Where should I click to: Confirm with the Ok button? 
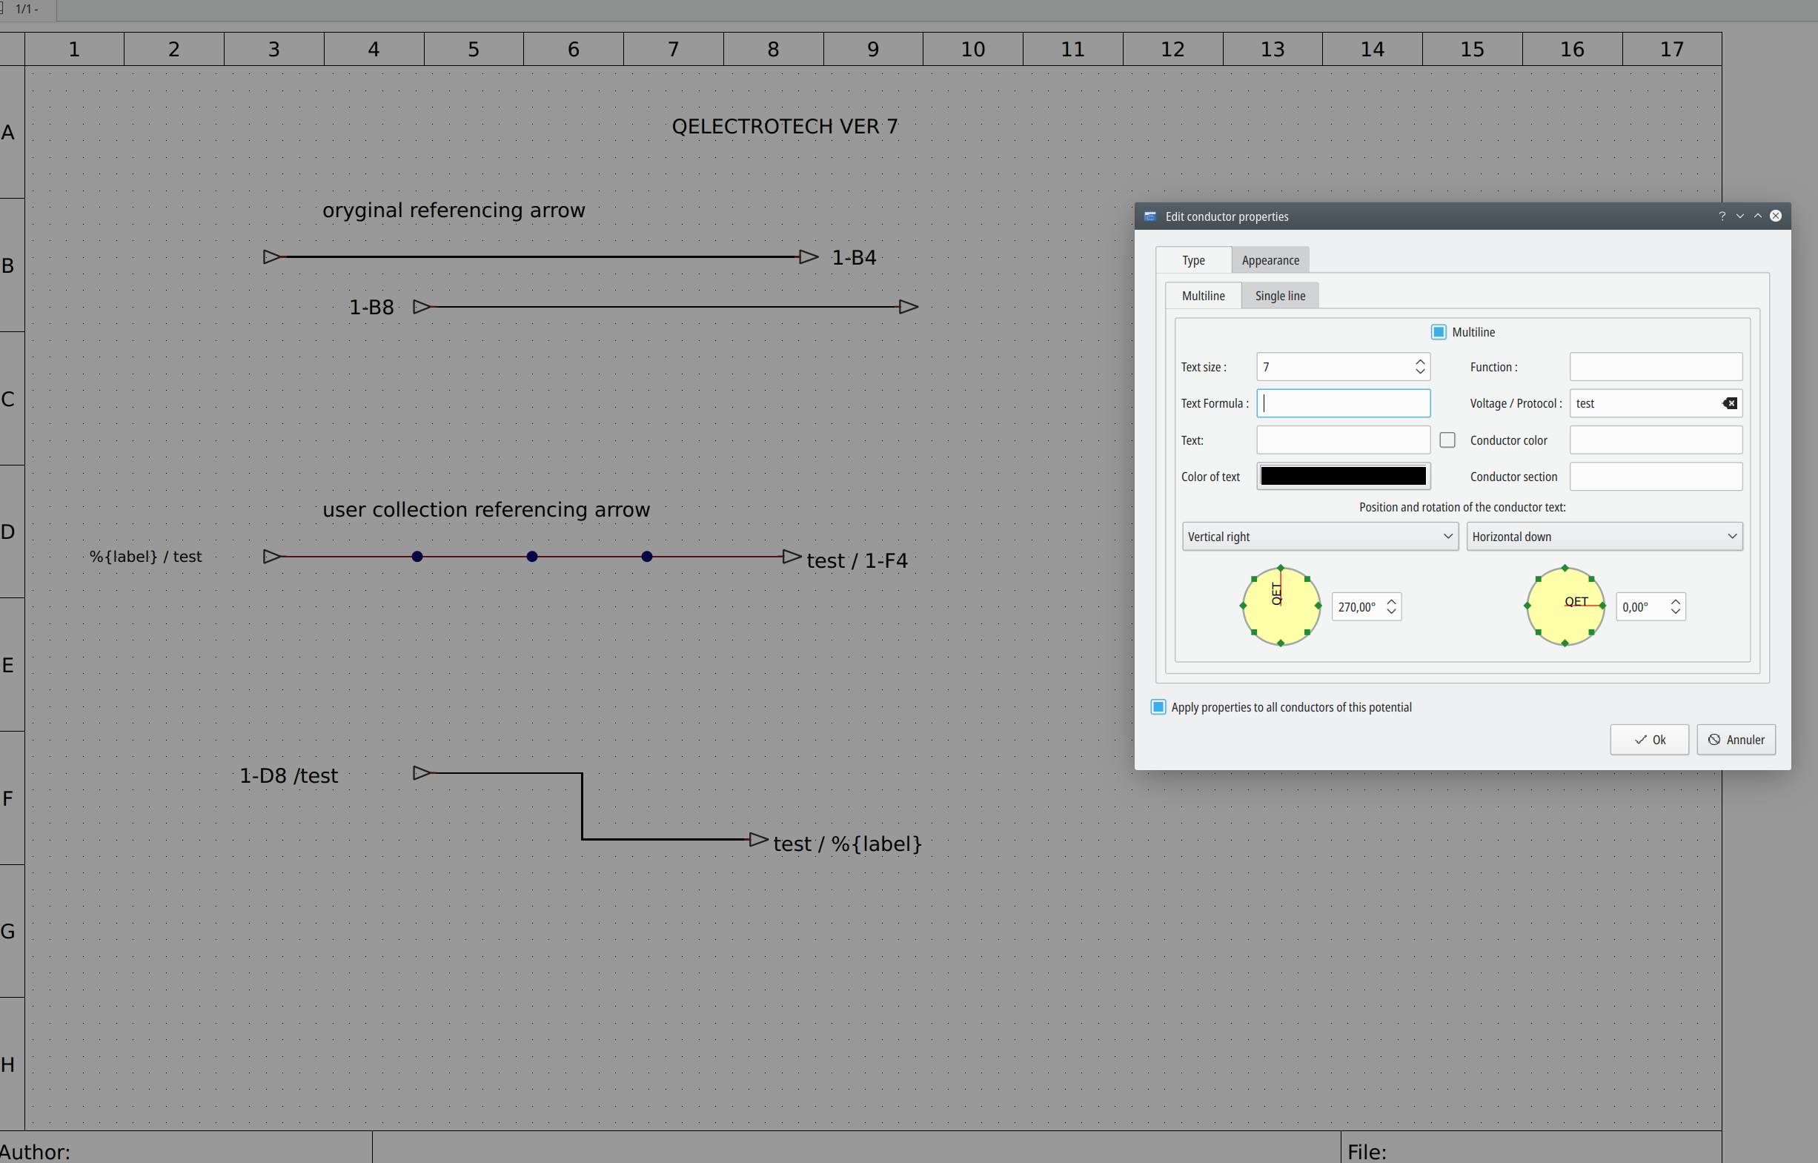pyautogui.click(x=1649, y=739)
